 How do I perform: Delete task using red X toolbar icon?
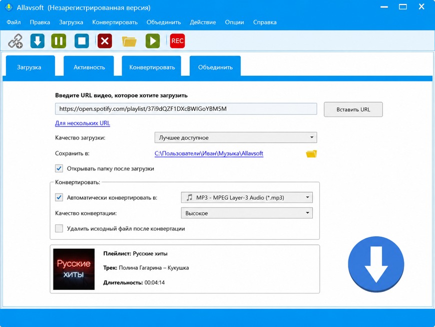click(x=105, y=41)
